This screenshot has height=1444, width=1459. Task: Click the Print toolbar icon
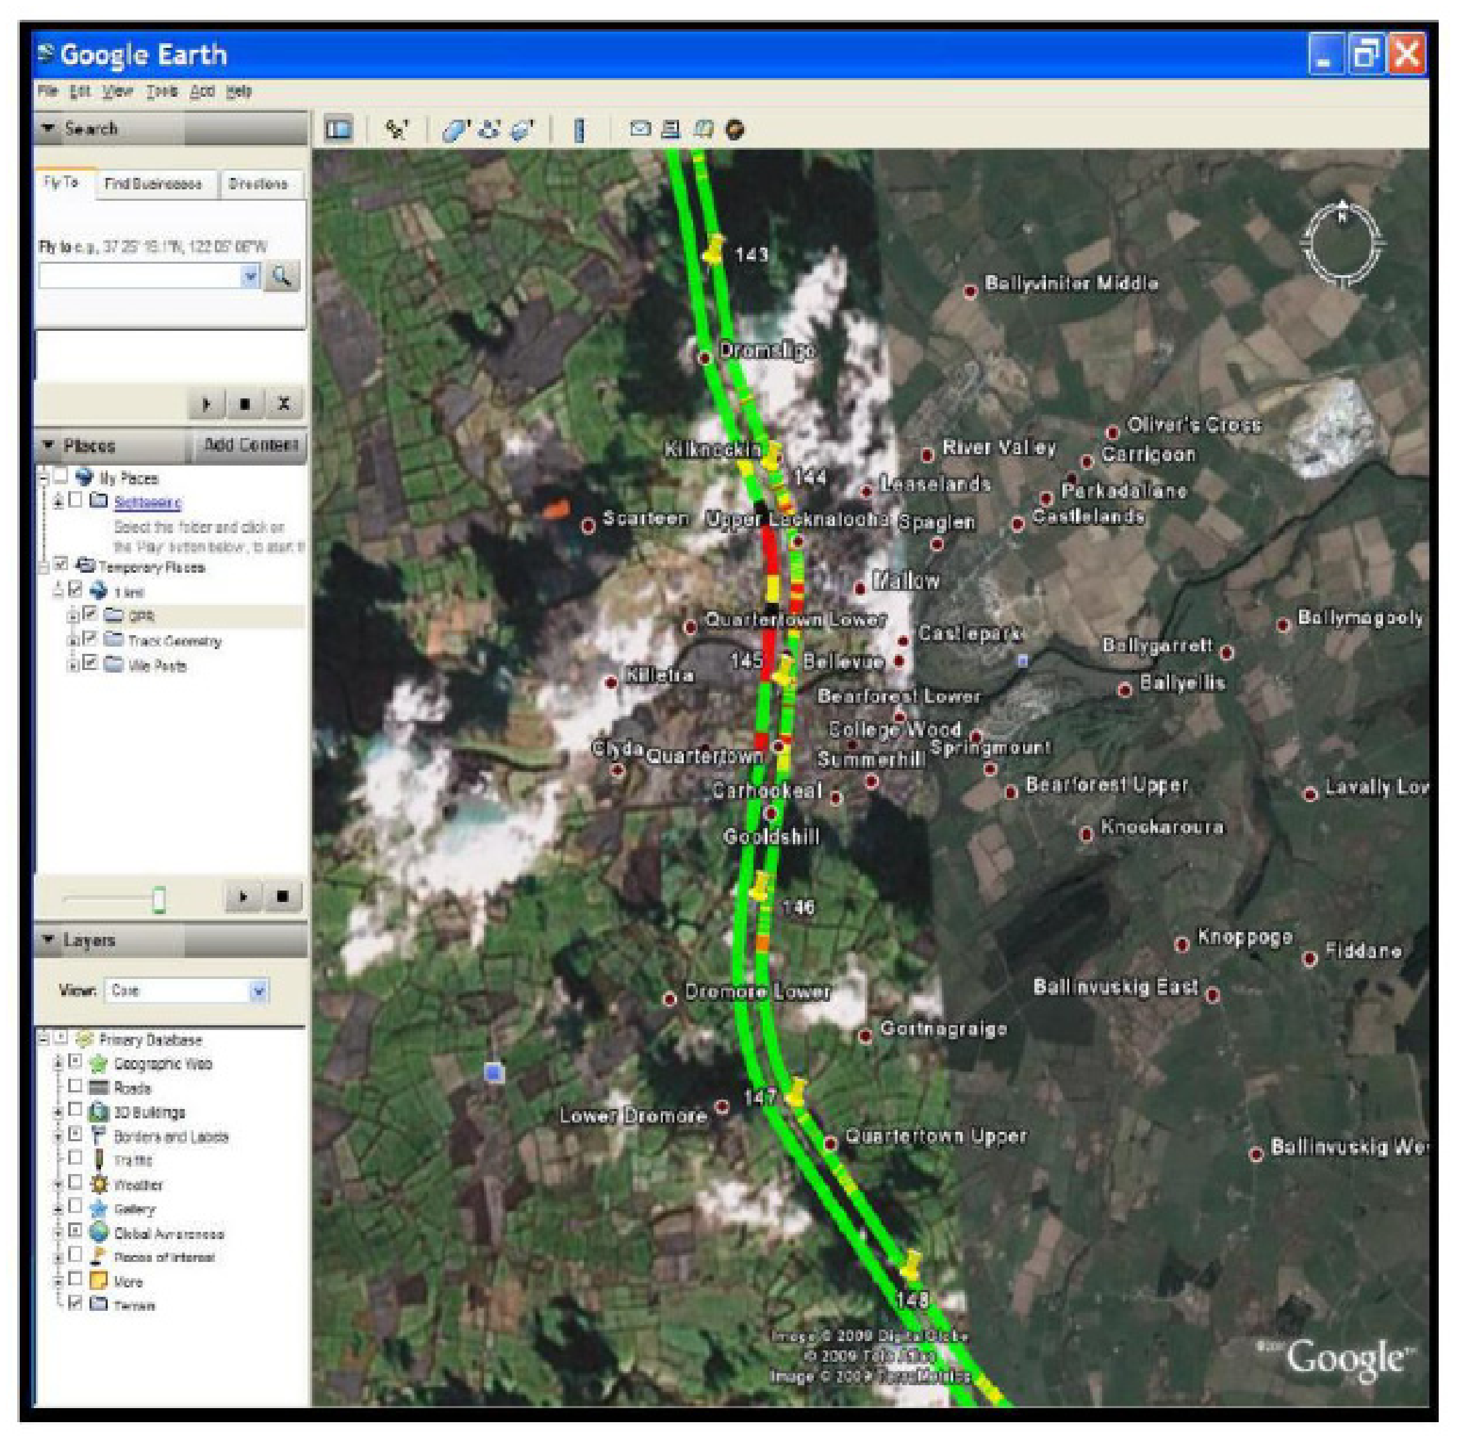[671, 130]
